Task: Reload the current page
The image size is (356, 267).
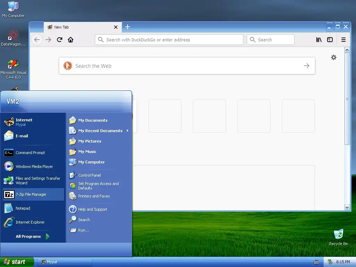Action: click(x=59, y=40)
